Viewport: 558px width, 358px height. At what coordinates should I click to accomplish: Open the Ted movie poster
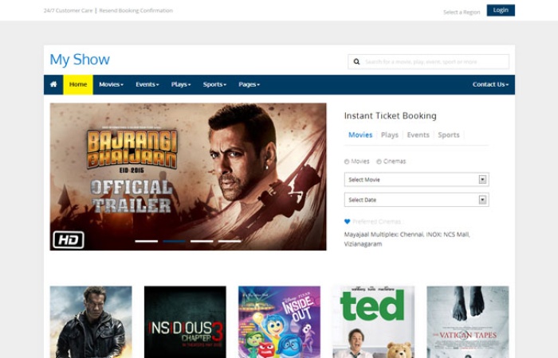(373, 321)
